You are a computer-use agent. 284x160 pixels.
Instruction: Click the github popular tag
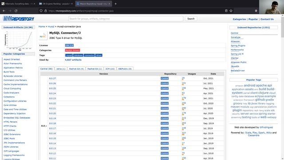coord(260,100)
